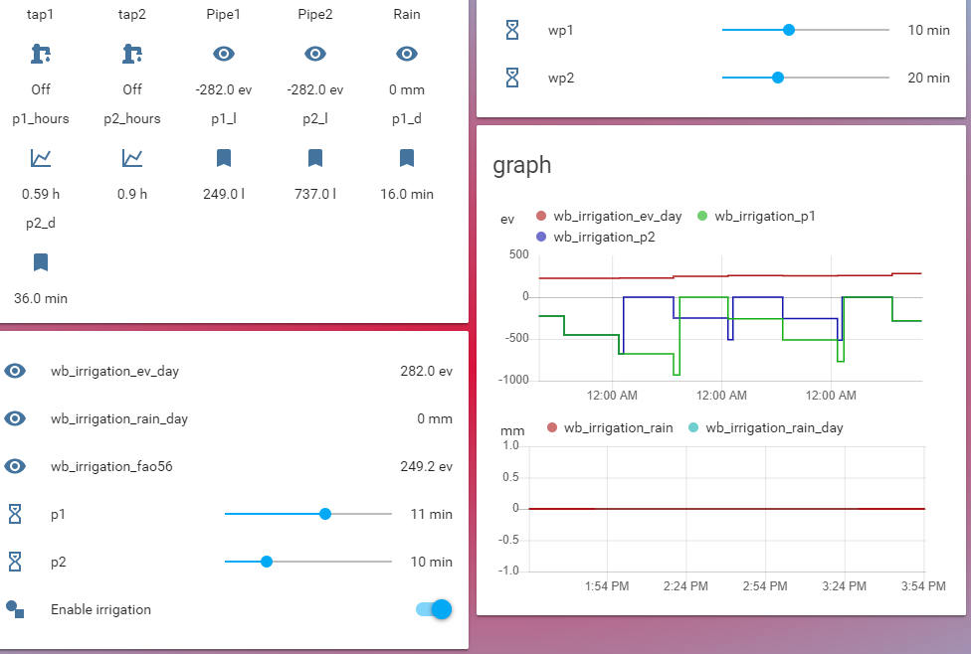Open the Rain sensor eye icon
The height and width of the screenshot is (654, 971).
(x=407, y=54)
